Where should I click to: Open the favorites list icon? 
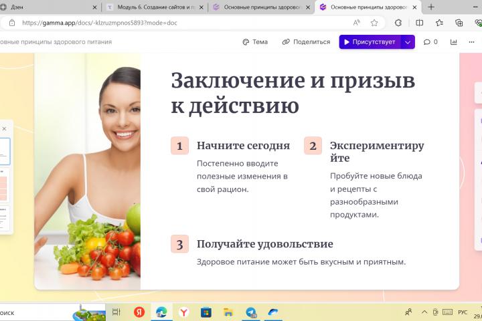[439, 23]
